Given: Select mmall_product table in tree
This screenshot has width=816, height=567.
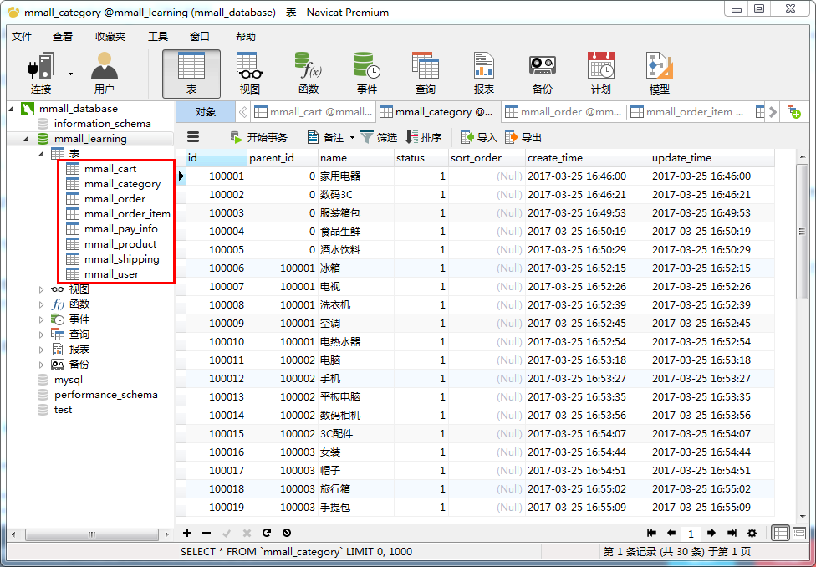Looking at the screenshot, I should (120, 244).
